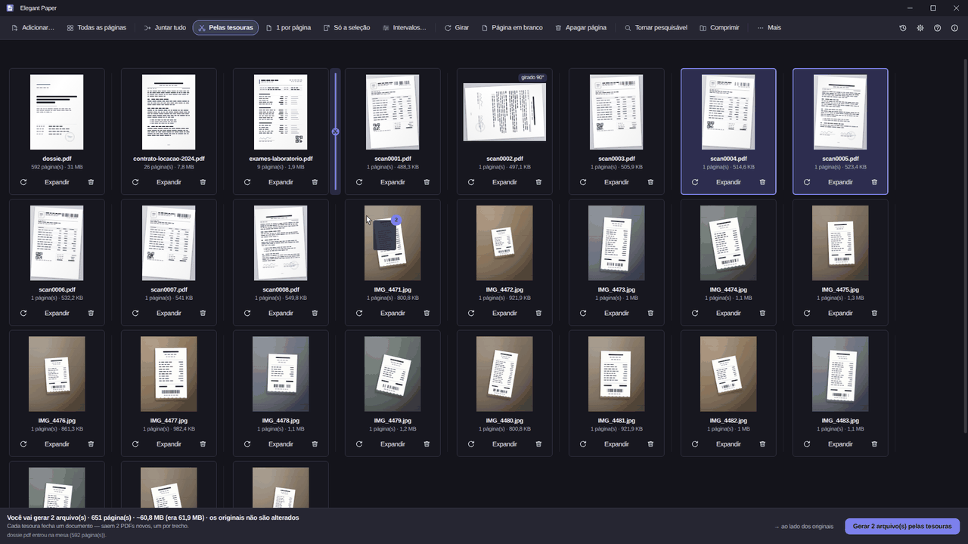Switch to Juntar tudo mode
This screenshot has height=544, width=968.
pos(165,28)
